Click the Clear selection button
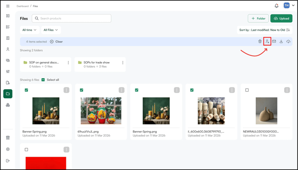Screen dimensions: 298x170 pyautogui.click(x=56, y=41)
